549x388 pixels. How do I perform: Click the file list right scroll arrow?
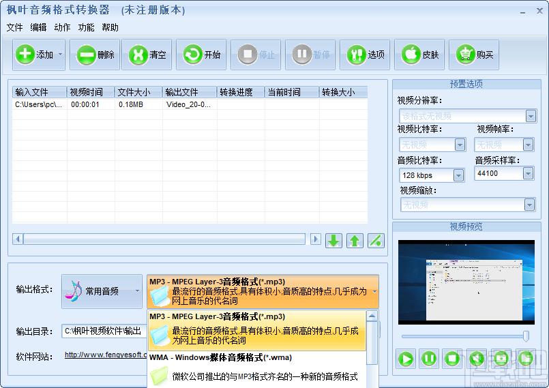click(316, 239)
